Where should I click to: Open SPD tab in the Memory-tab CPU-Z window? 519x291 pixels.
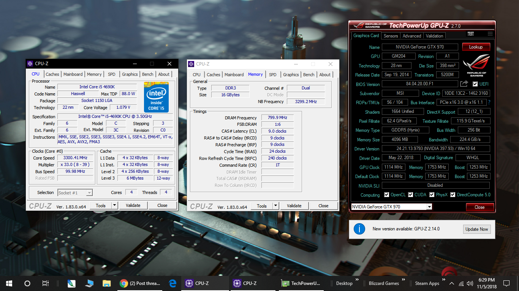(273, 75)
